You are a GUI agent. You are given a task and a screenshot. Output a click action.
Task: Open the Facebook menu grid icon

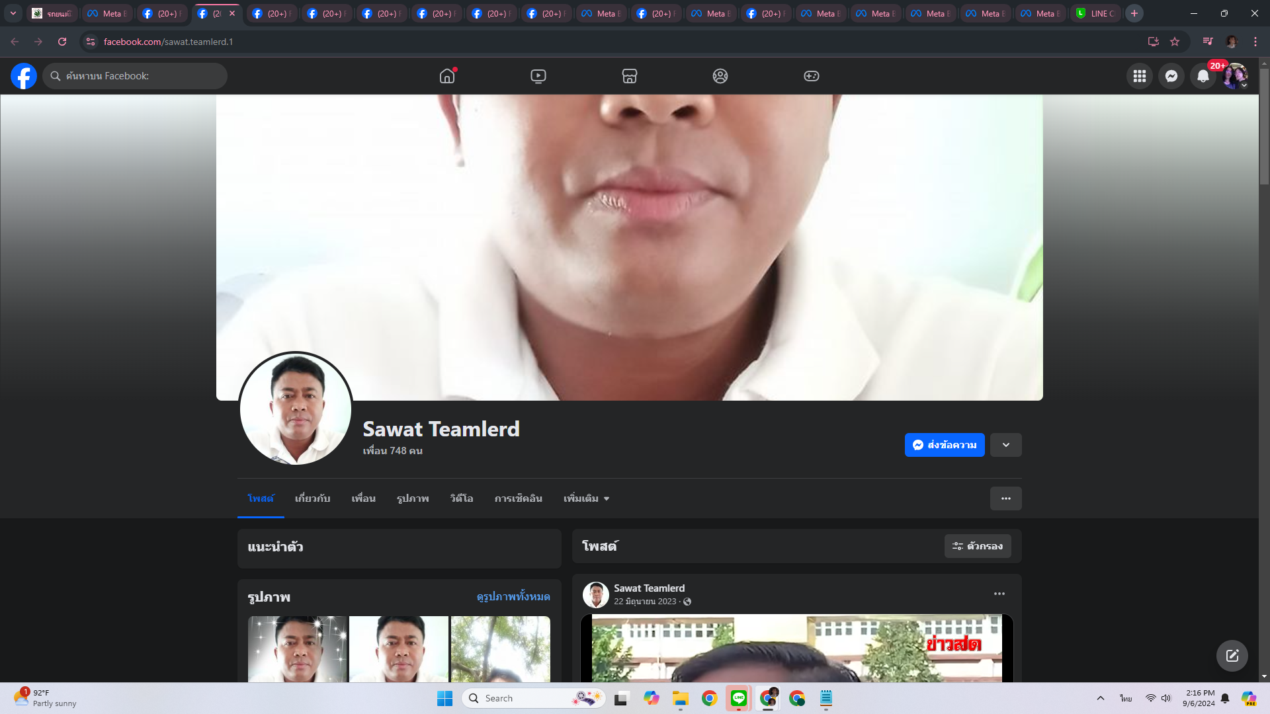point(1139,76)
